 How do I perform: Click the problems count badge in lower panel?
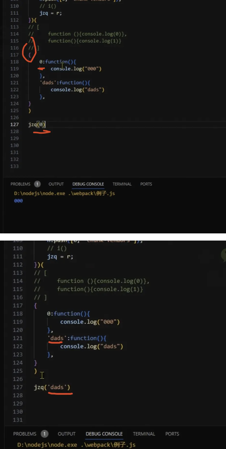pos(44,434)
